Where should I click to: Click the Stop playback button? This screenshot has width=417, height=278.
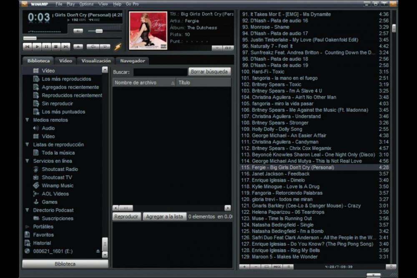click(55, 47)
